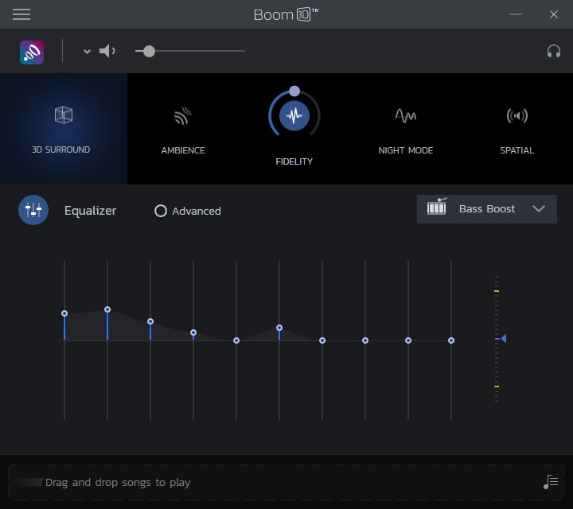Click the sixth equalizer band handle
The width and height of the screenshot is (573, 509).
tap(279, 328)
